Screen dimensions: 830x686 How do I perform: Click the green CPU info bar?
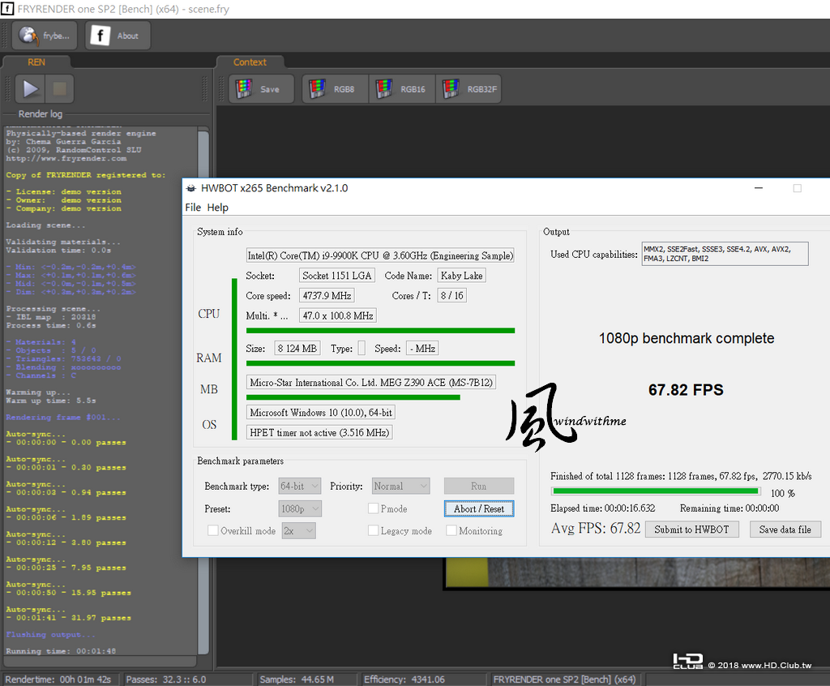pyautogui.click(x=380, y=331)
